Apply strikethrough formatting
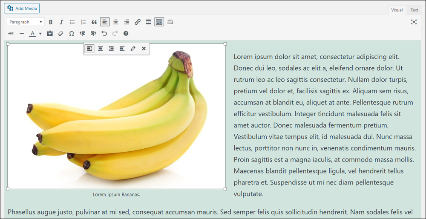The image size is (426, 219). pos(11,33)
